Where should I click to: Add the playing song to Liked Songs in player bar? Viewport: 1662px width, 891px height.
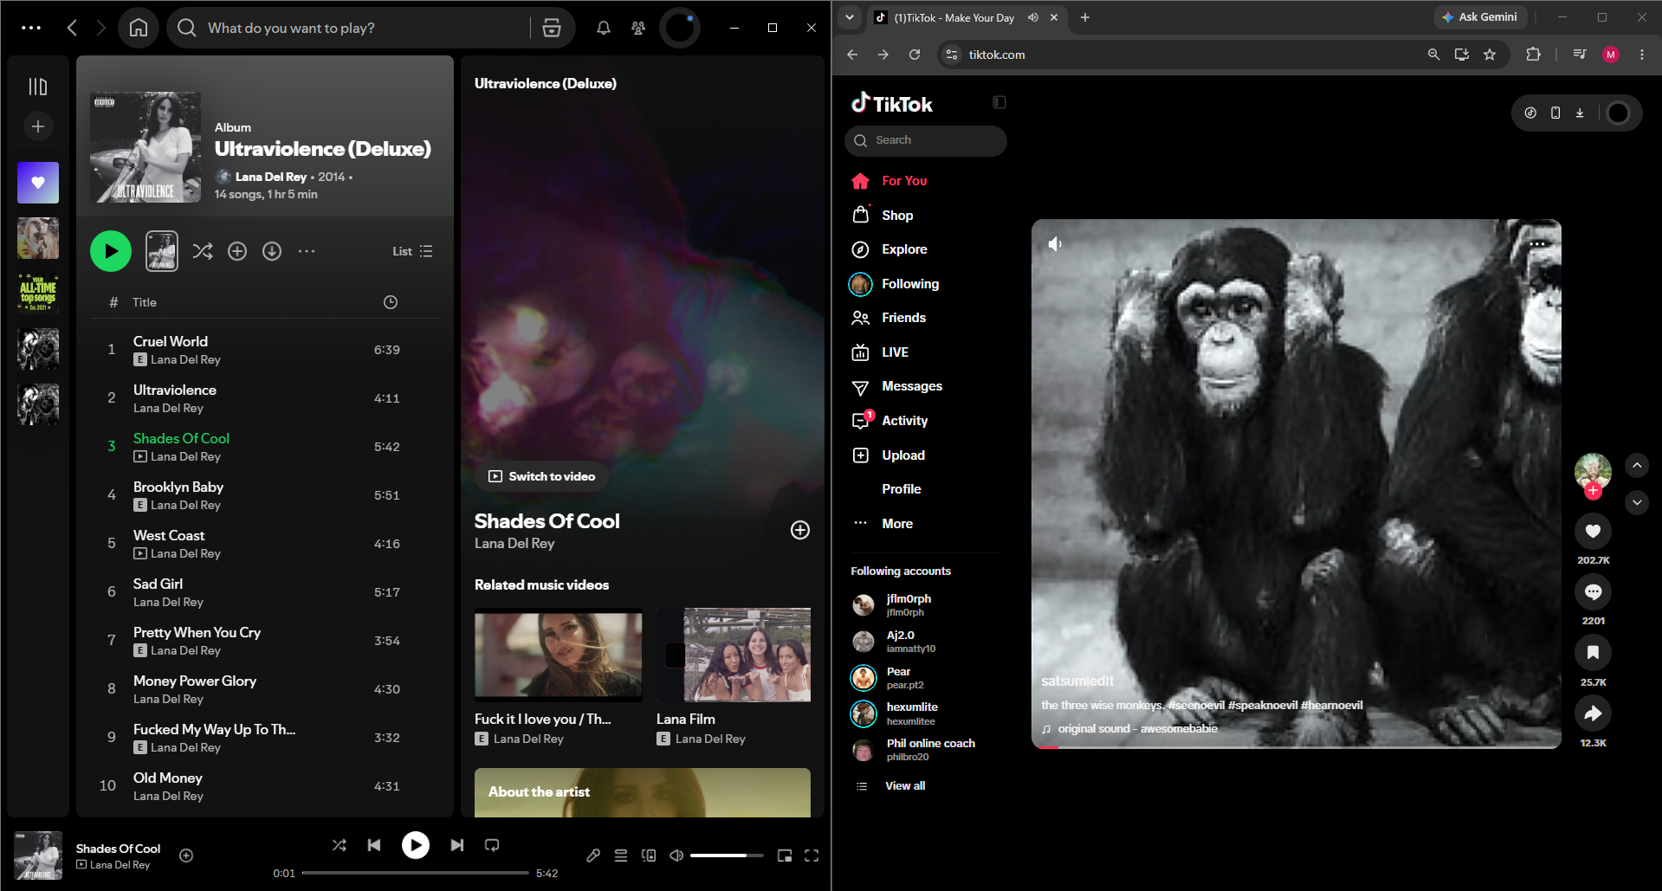[x=186, y=855]
